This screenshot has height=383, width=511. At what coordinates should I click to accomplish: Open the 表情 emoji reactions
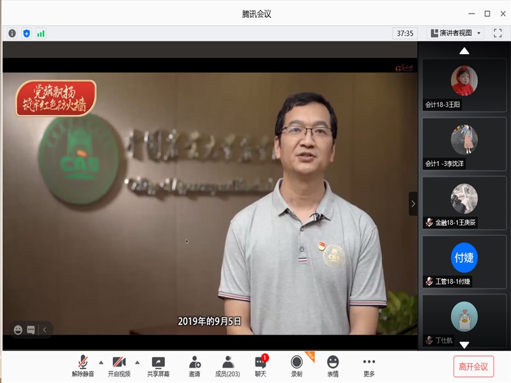(x=333, y=366)
